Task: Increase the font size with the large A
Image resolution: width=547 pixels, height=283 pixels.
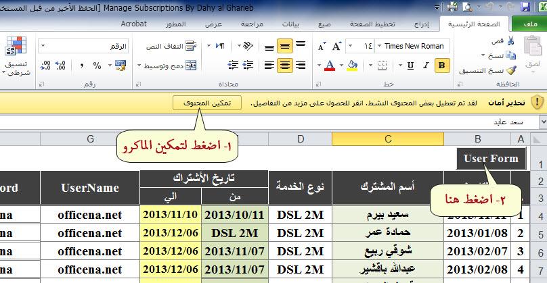Action: tap(336, 46)
